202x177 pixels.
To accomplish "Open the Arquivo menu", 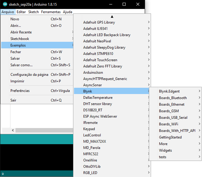I will (x=8, y=12).
